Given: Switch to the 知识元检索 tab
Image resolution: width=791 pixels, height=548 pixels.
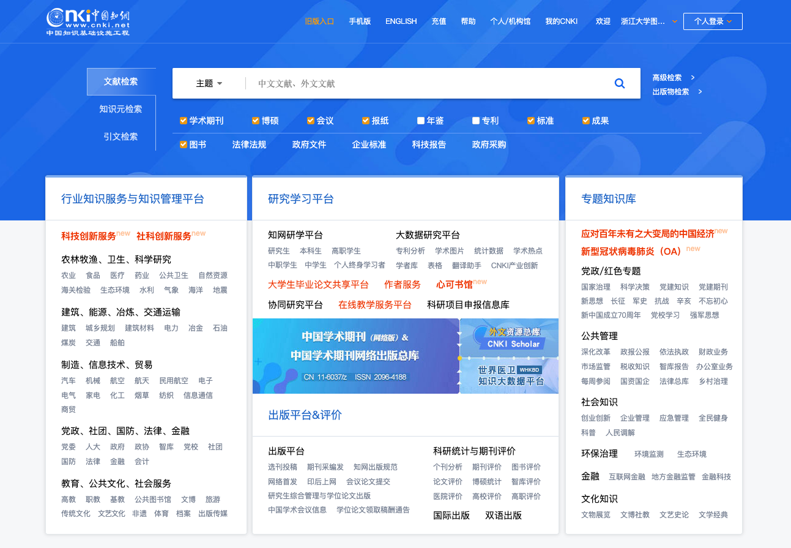Looking at the screenshot, I should pyautogui.click(x=121, y=109).
